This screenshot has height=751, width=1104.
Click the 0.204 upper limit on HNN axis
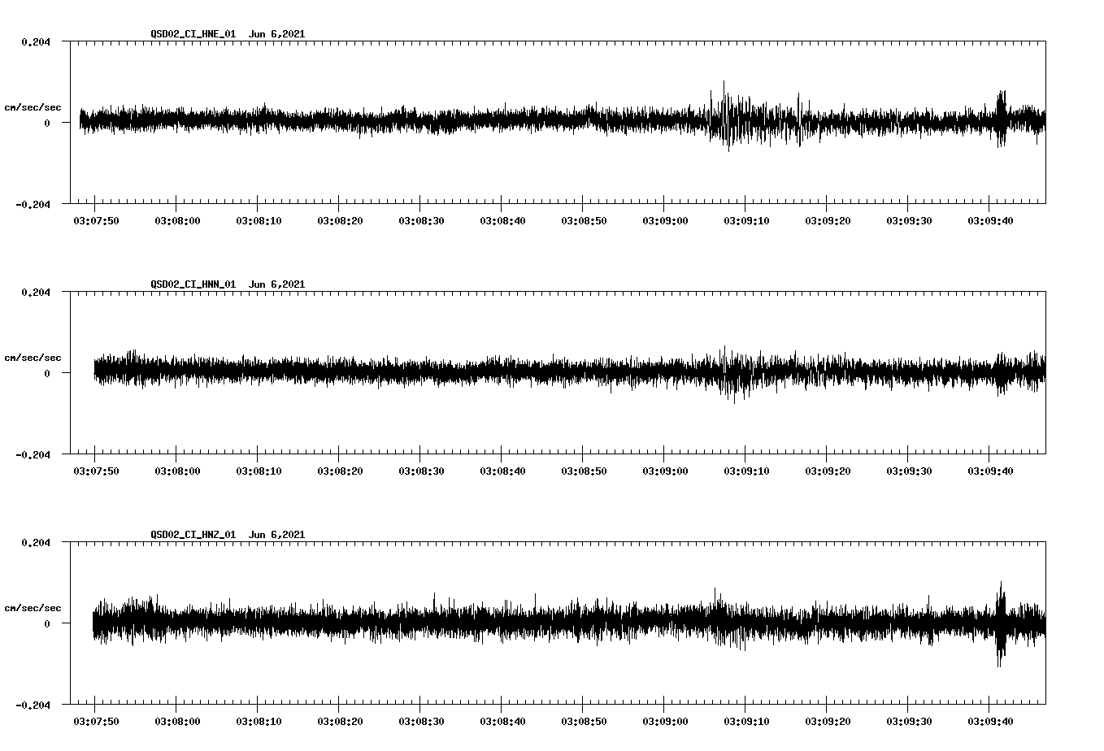35,292
